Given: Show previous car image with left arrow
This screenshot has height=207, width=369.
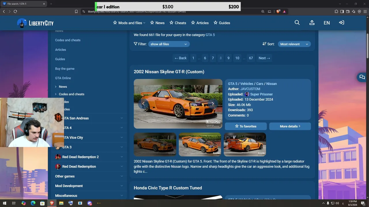Looking at the screenshot, I should [143, 104].
